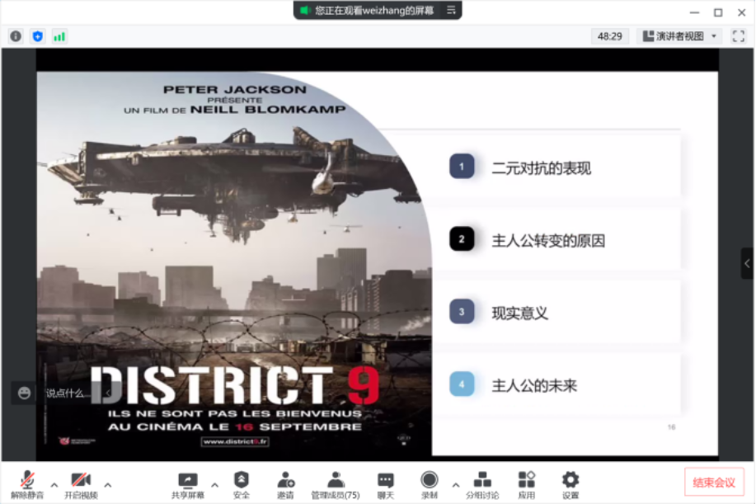Click the blue encryption shield icon
The image size is (756, 504).
38,36
